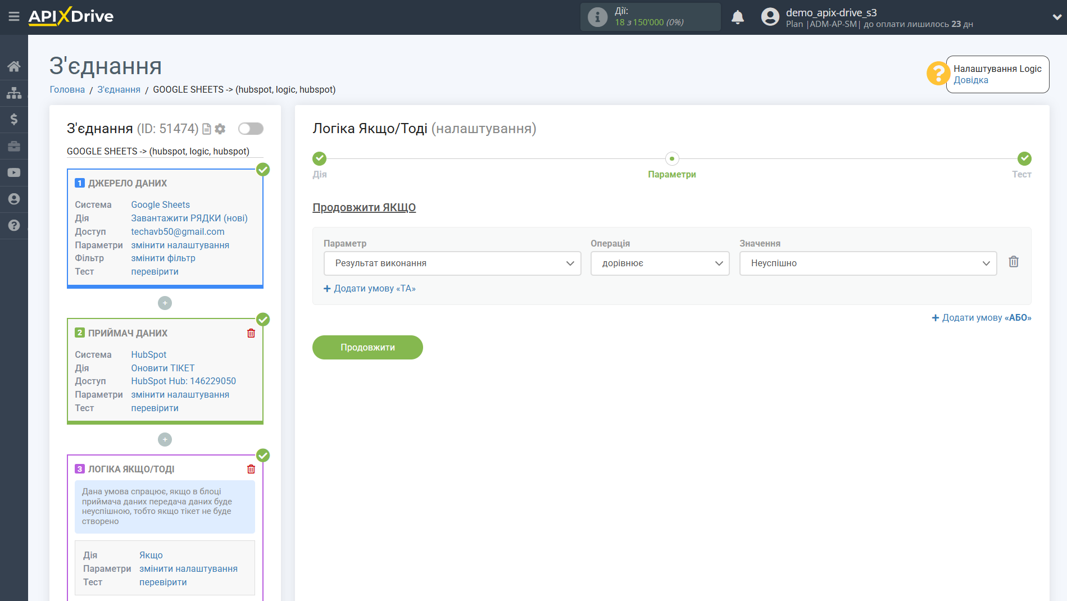Open the Значення dropdown
Viewport: 1067px width, 601px height.
click(x=868, y=263)
